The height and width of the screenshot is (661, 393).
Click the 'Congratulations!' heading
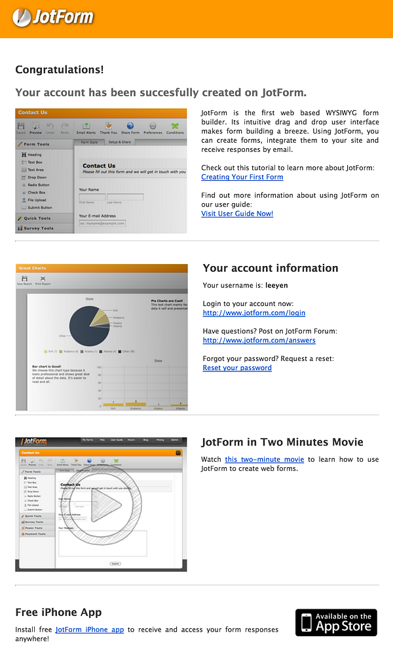(x=60, y=69)
